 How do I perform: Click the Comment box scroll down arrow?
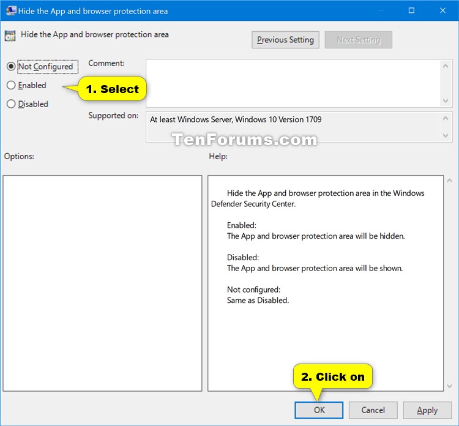tap(446, 101)
